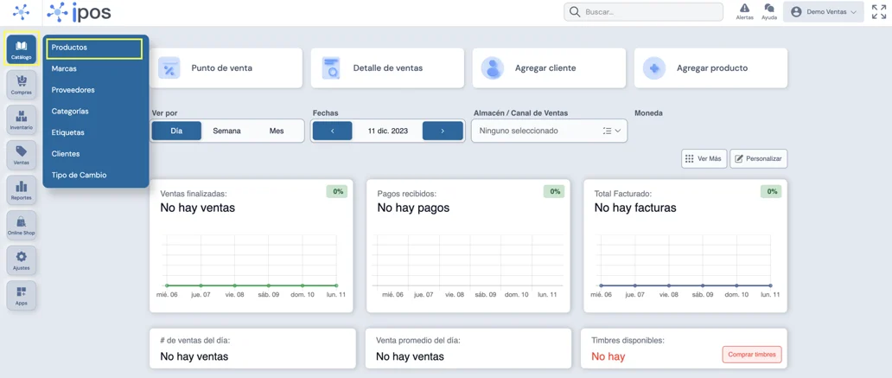Go to next date with right arrow
This screenshot has width=892, height=378.
[443, 131]
